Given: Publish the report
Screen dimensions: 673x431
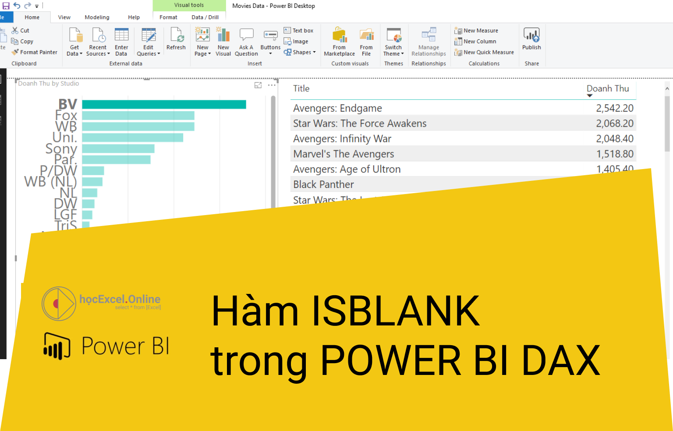Looking at the screenshot, I should click(x=531, y=39).
